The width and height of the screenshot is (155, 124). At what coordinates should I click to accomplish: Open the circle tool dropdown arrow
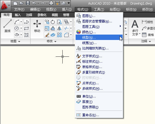[x=21, y=28]
